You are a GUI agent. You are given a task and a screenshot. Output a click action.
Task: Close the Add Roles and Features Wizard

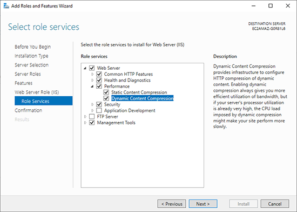coord(288,6)
